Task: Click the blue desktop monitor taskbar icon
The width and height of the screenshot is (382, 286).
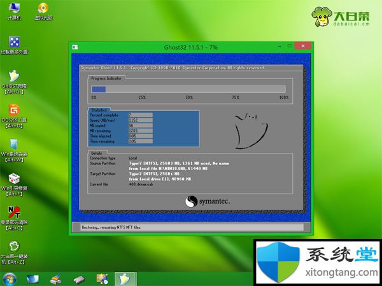Action: pyautogui.click(x=33, y=280)
